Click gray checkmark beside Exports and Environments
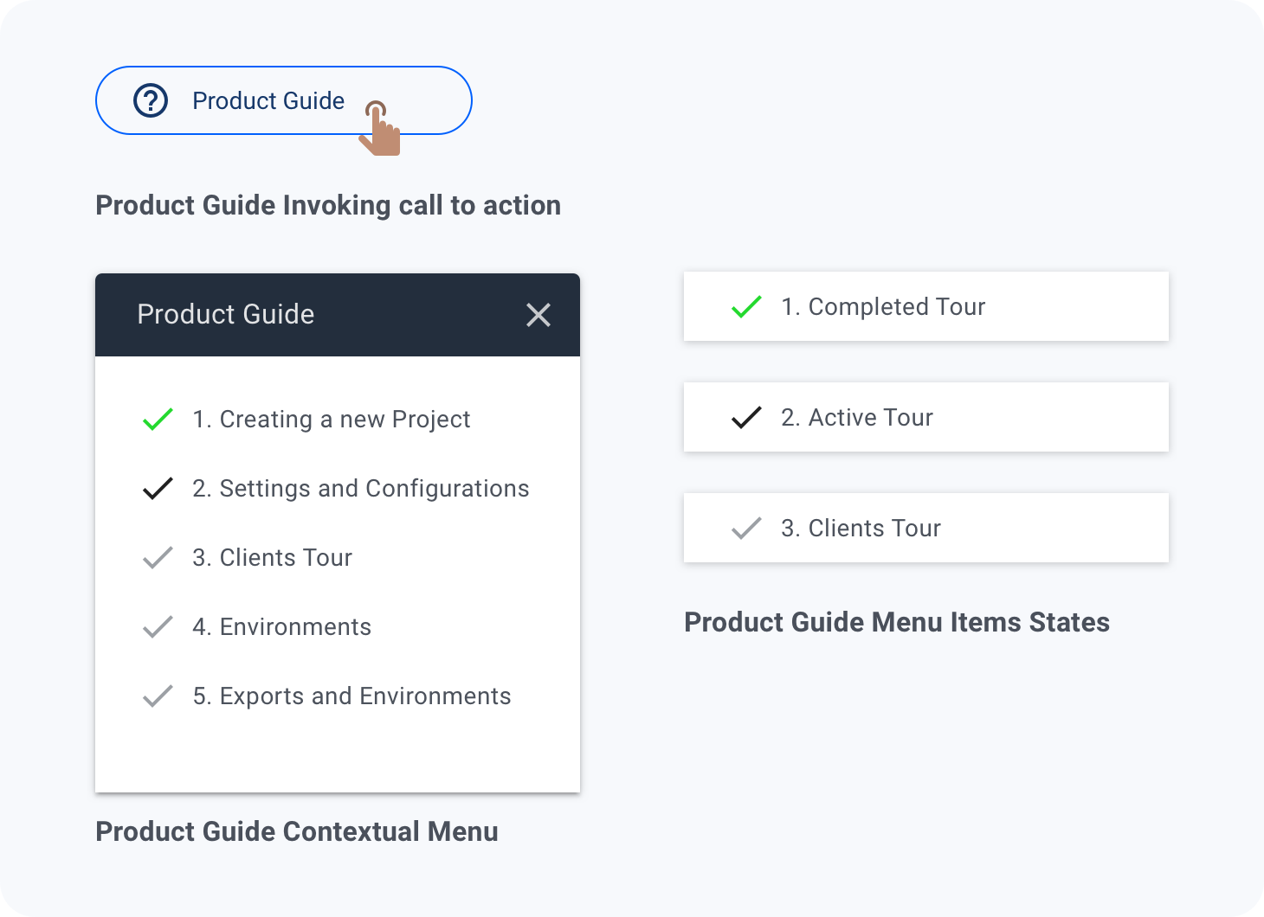The width and height of the screenshot is (1264, 917). (158, 696)
